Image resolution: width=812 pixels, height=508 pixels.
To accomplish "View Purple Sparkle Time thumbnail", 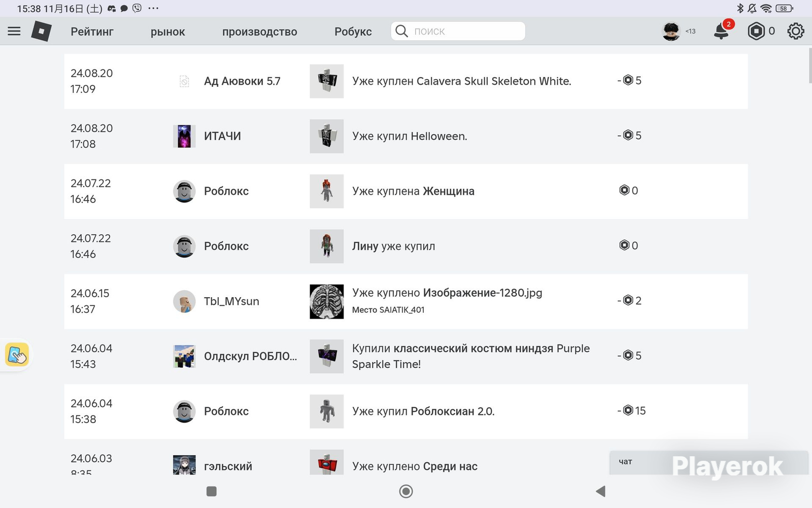I will pyautogui.click(x=326, y=357).
